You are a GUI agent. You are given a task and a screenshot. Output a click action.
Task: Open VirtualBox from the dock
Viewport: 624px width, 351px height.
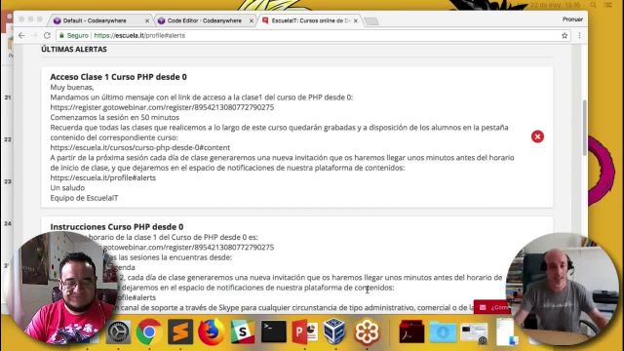334,331
